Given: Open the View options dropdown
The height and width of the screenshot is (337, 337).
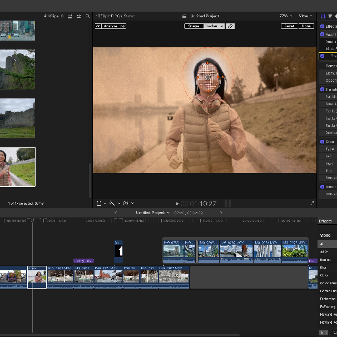Looking at the screenshot, I should pos(306,16).
